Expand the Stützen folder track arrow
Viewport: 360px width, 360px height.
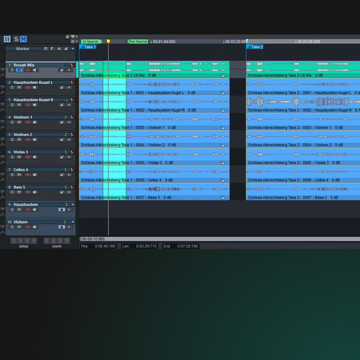point(73,222)
